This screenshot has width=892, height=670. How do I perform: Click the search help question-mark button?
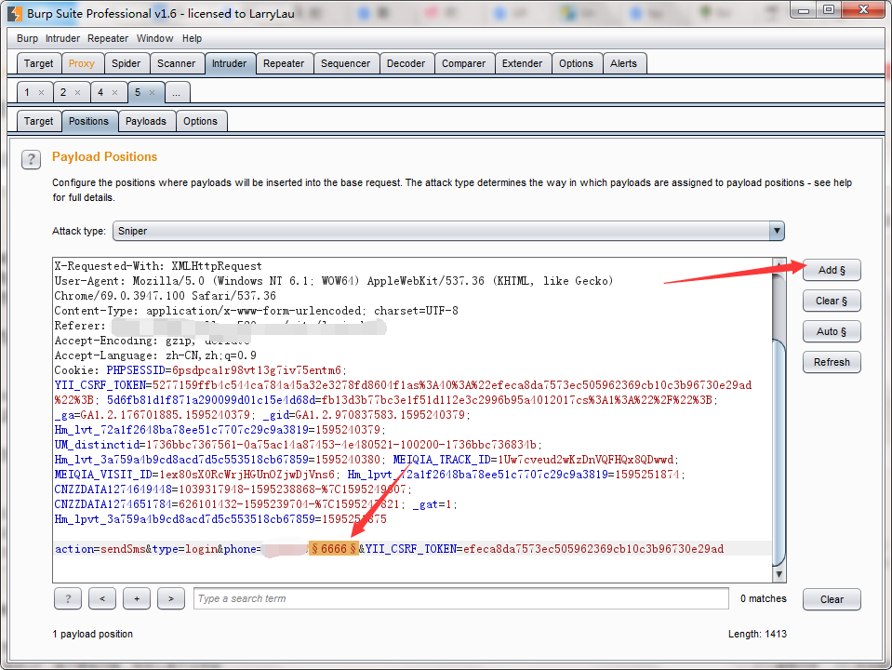pyautogui.click(x=68, y=598)
